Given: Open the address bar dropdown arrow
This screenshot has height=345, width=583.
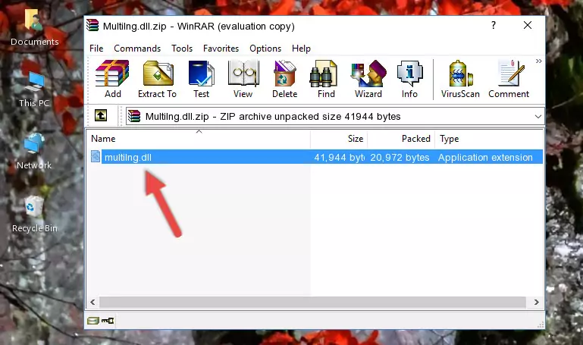Looking at the screenshot, I should (x=538, y=116).
